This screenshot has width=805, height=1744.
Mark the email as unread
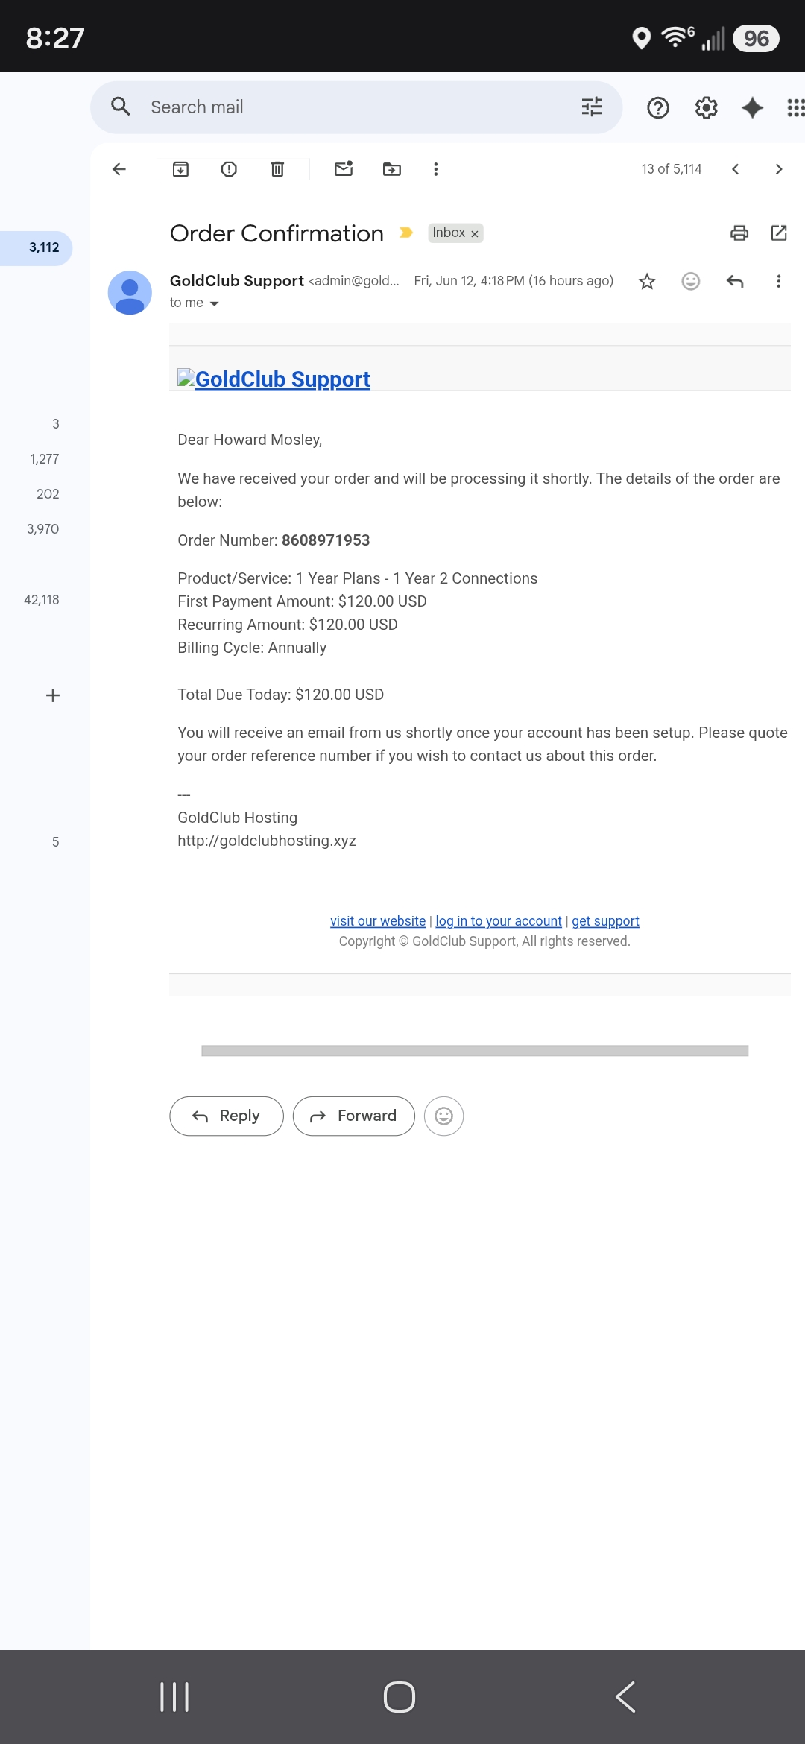[344, 169]
